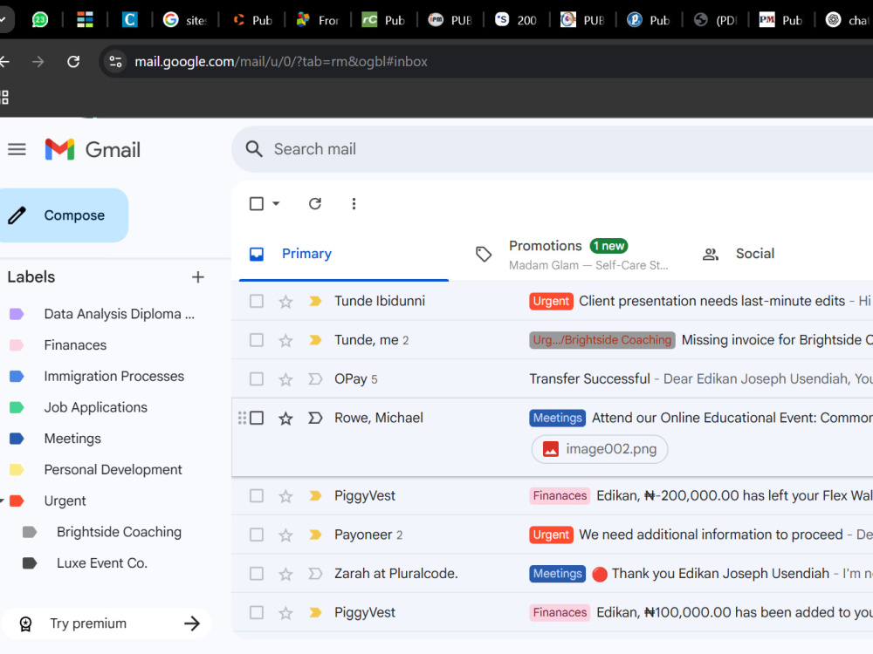Image resolution: width=873 pixels, height=654 pixels.
Task: Switch to the Promotions tab
Action: click(573, 254)
